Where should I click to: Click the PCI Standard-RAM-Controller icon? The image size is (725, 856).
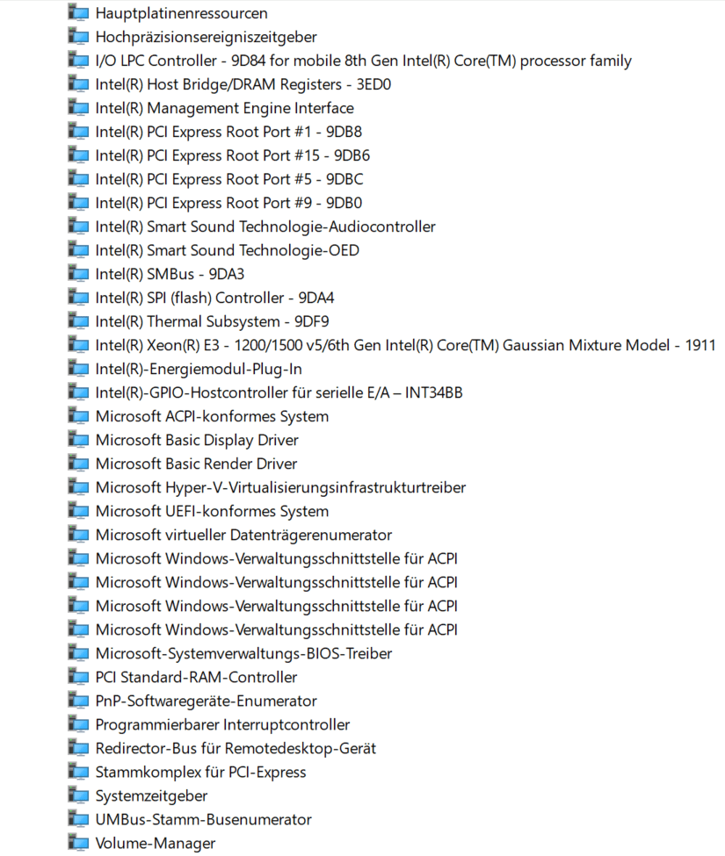(78, 677)
